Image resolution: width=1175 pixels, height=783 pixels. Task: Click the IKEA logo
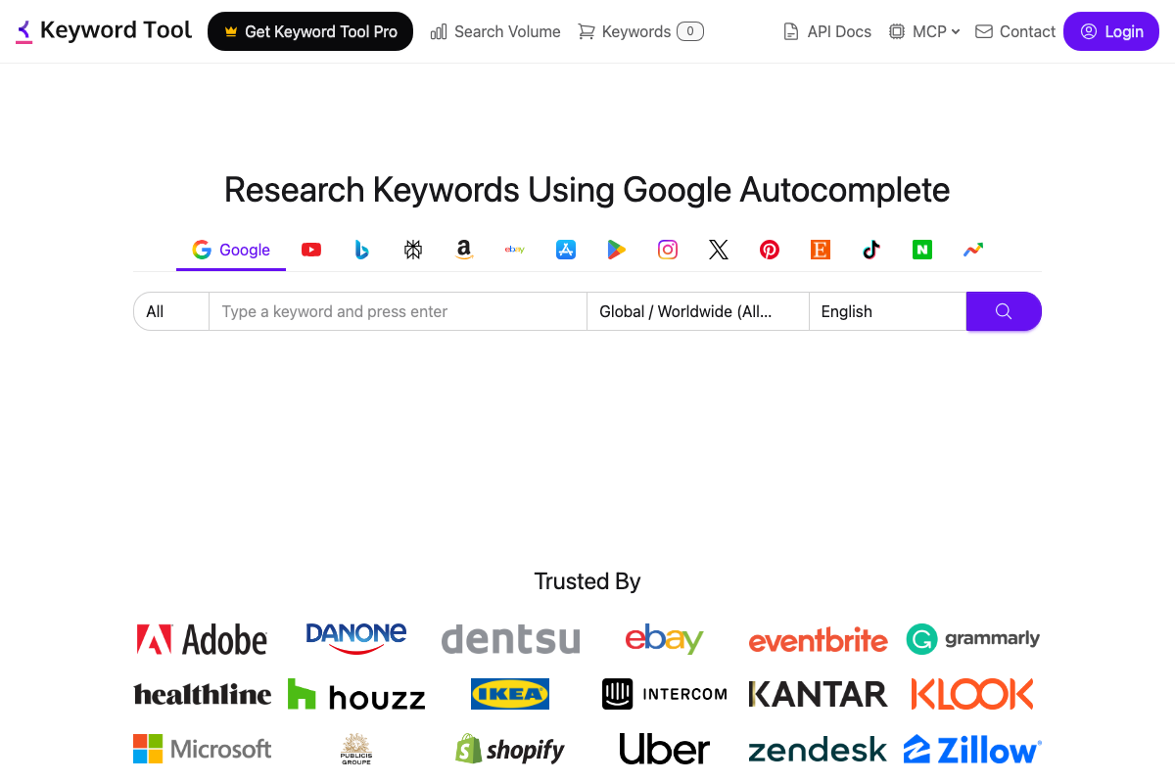[510, 694]
